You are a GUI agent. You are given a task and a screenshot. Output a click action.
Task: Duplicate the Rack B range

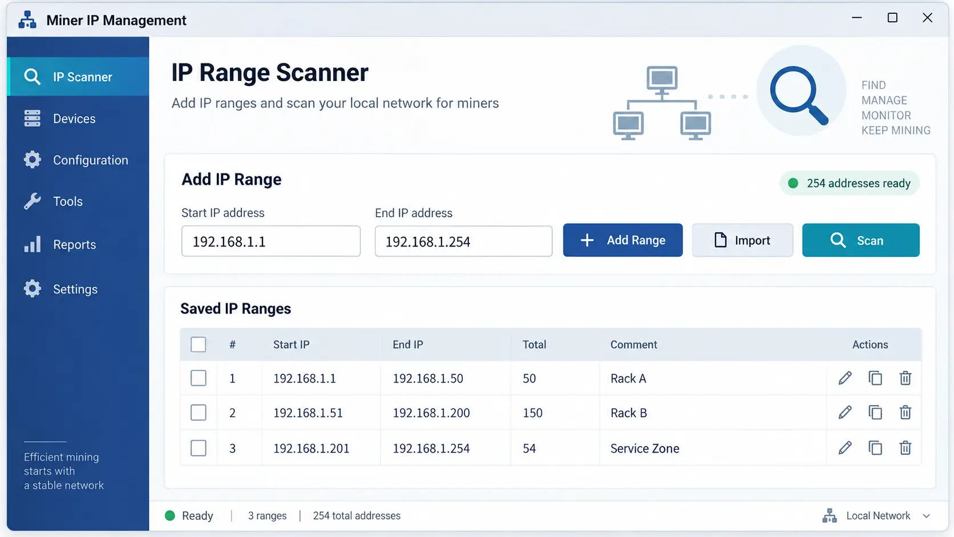pyautogui.click(x=875, y=412)
